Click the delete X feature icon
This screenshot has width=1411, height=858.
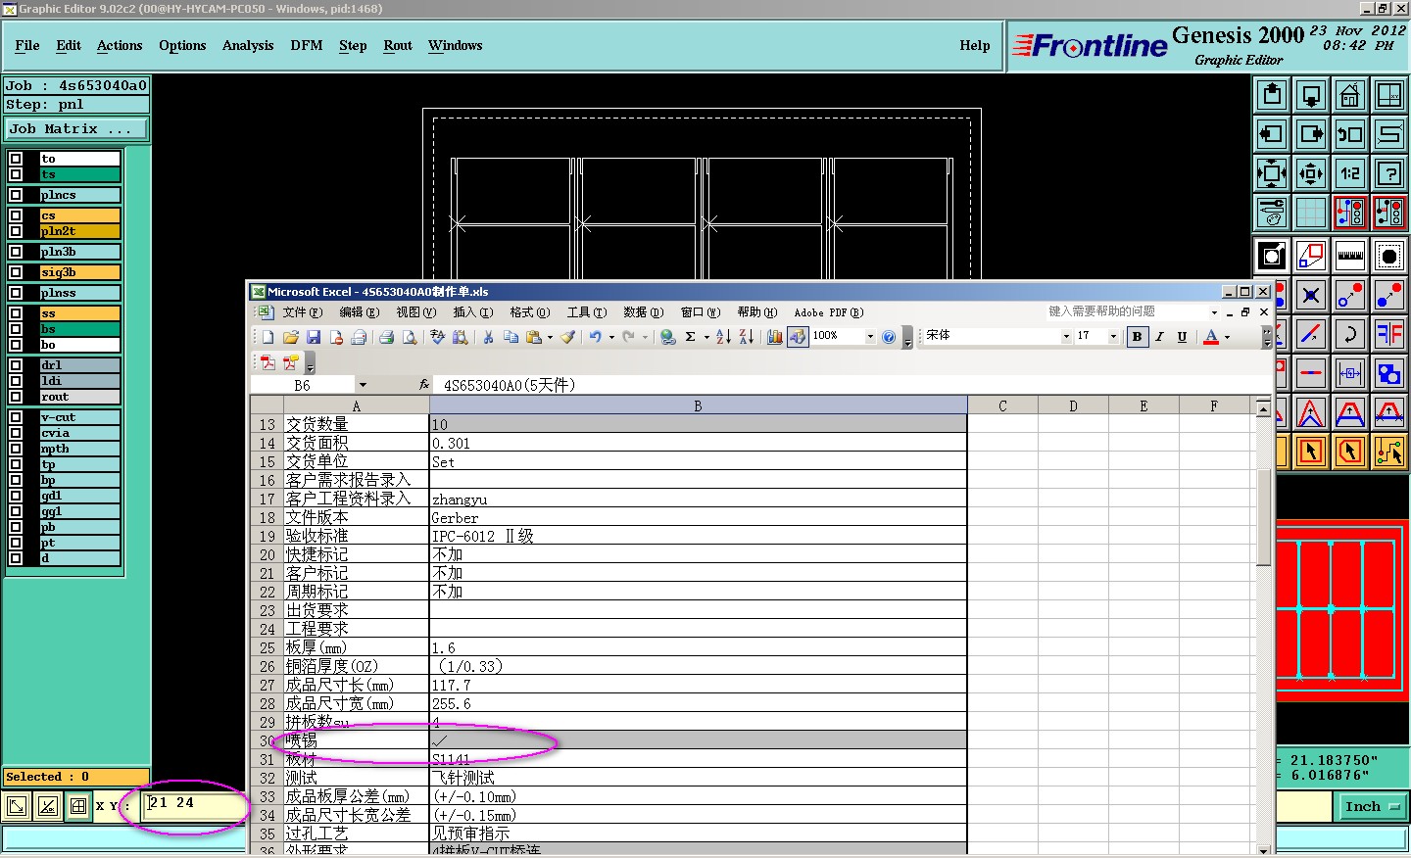[1311, 295]
